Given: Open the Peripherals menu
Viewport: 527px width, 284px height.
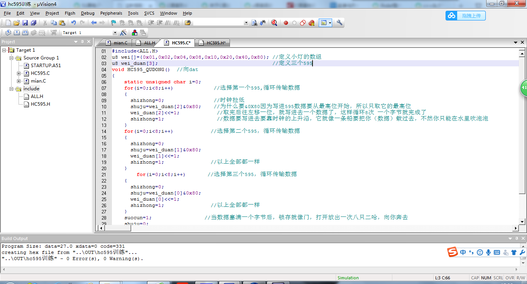Looking at the screenshot, I should coord(111,13).
